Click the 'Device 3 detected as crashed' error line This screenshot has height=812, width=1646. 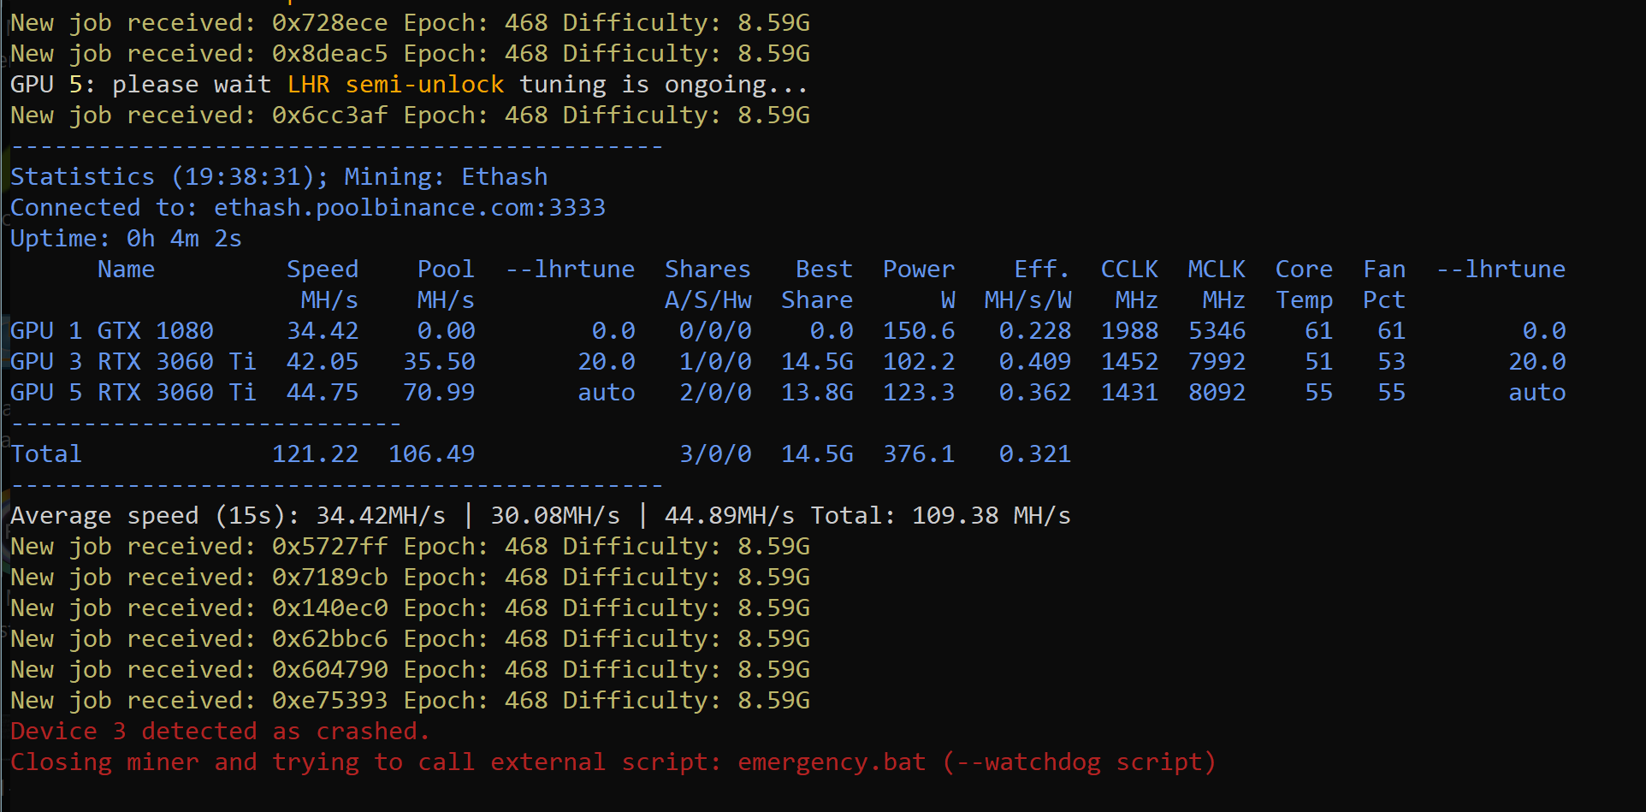click(220, 732)
